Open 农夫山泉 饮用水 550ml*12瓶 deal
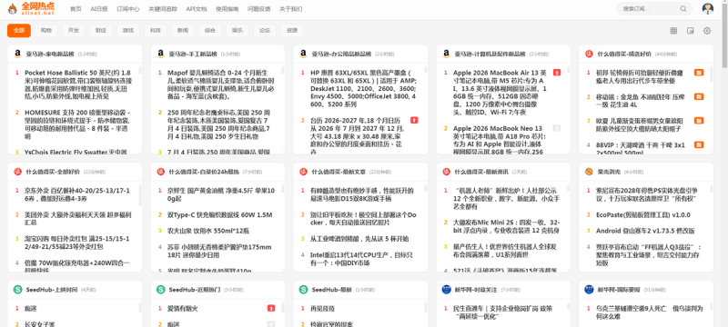The height and width of the screenshot is (327, 728). [x=208, y=230]
